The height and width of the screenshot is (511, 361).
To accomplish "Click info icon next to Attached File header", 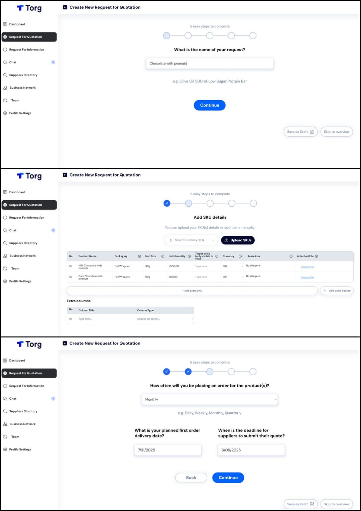I will [x=317, y=256].
